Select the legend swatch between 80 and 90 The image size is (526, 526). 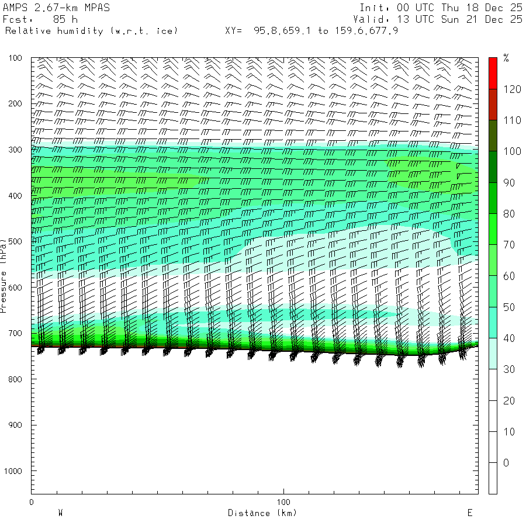pos(493,198)
